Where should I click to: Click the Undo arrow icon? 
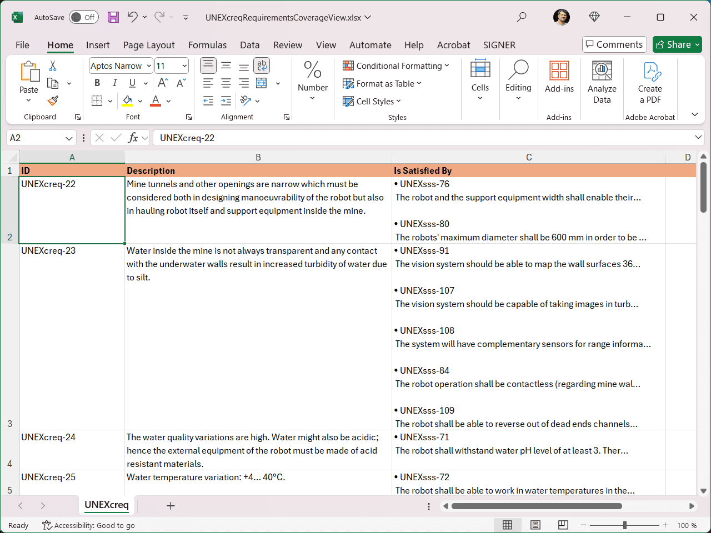[x=132, y=17]
